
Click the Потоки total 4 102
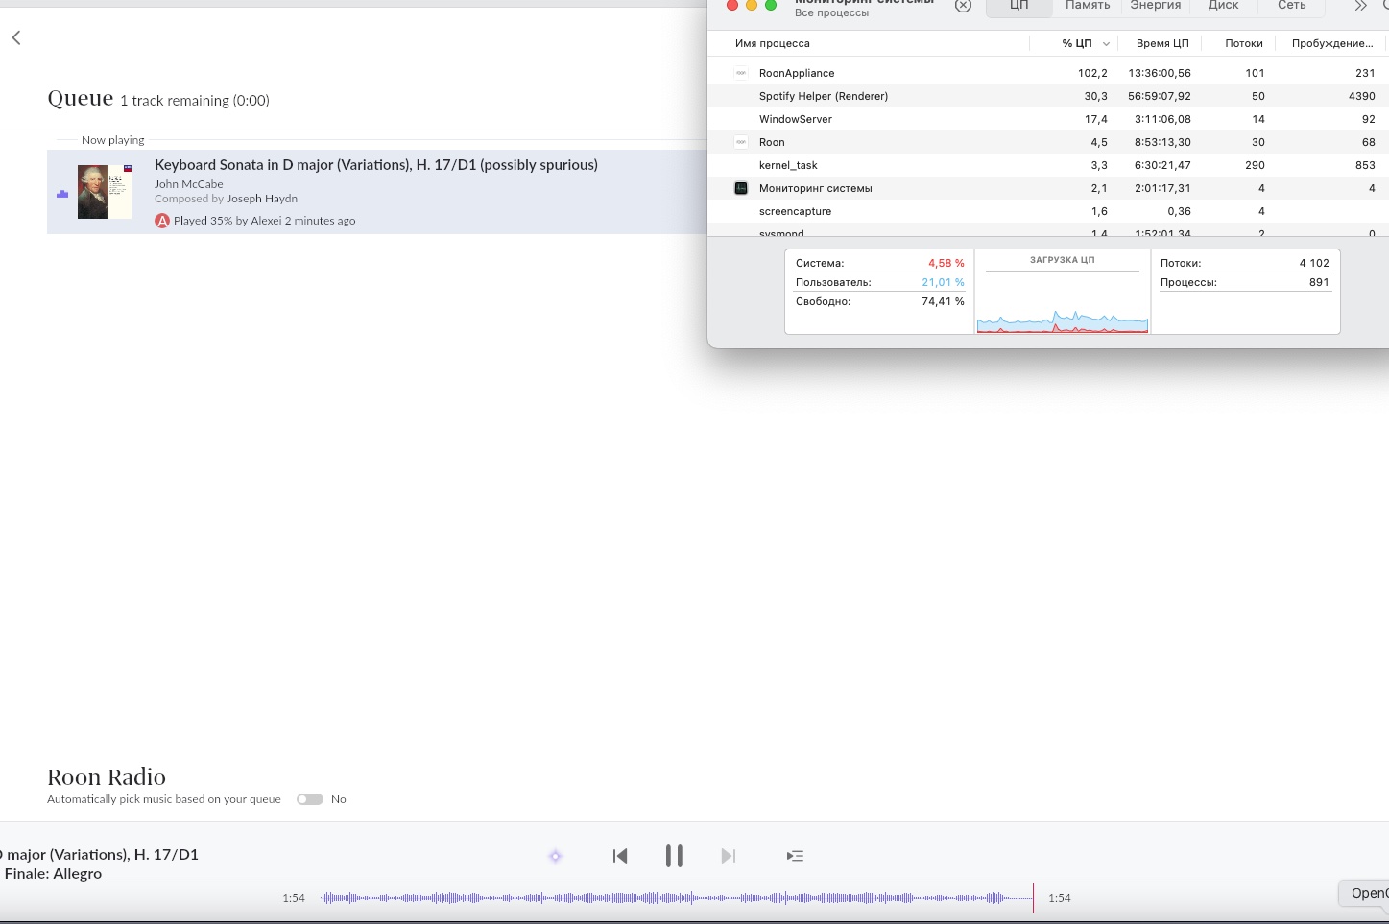pyautogui.click(x=1314, y=263)
